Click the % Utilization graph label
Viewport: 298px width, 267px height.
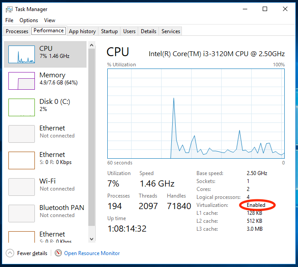pyautogui.click(x=121, y=65)
